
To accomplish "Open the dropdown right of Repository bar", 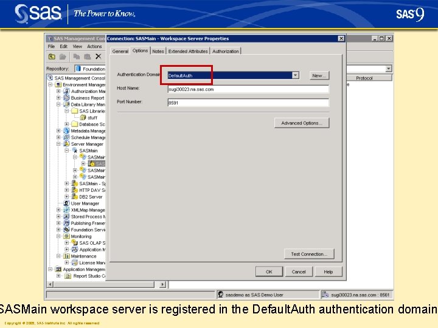I will (389, 69).
